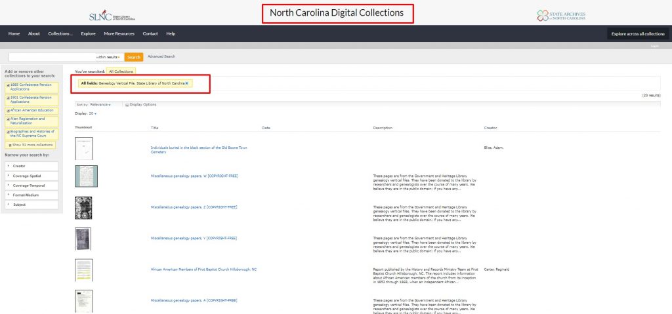Open More Resources menu
The height and width of the screenshot is (314, 672).
[x=119, y=33]
